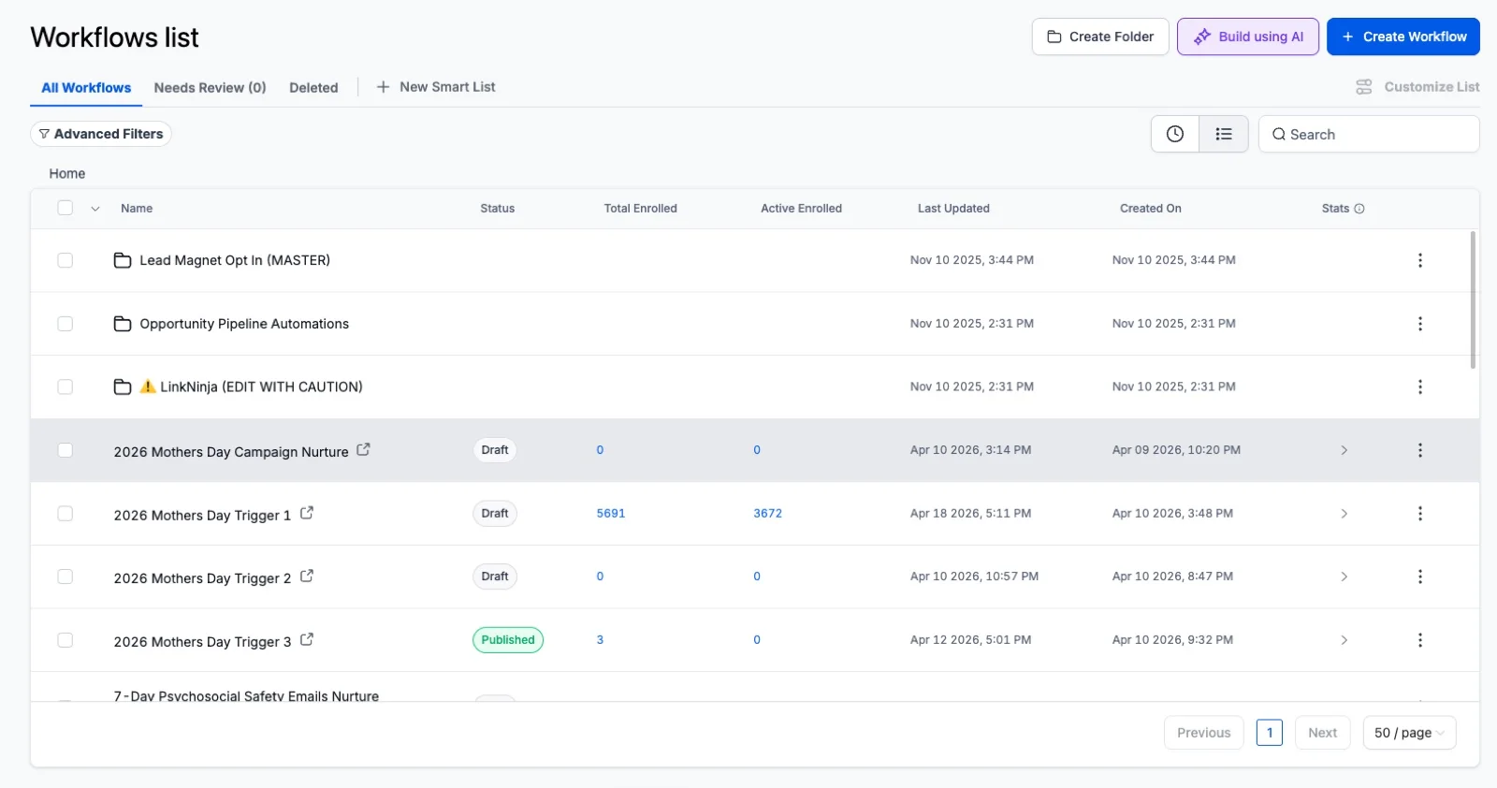Screen dimensions: 1497x788
Task: Open more options for Opportunity Pipeline Automations
Action: tap(1420, 324)
